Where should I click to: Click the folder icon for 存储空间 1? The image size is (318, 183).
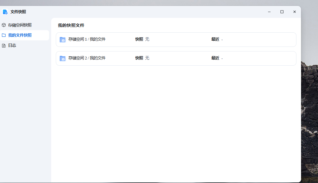click(63, 39)
